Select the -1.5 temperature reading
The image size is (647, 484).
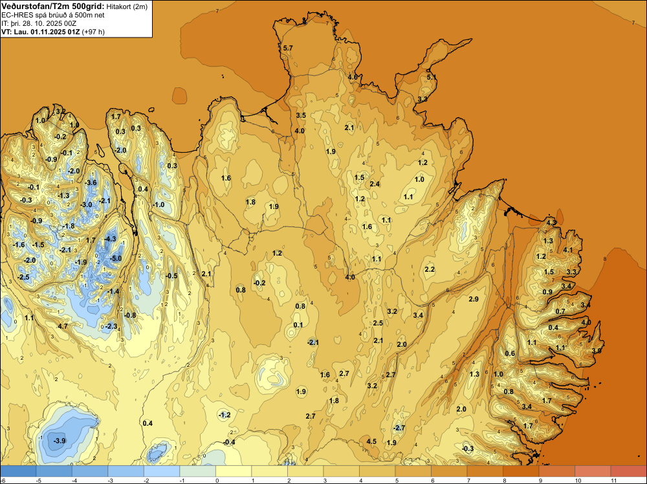[38, 245]
